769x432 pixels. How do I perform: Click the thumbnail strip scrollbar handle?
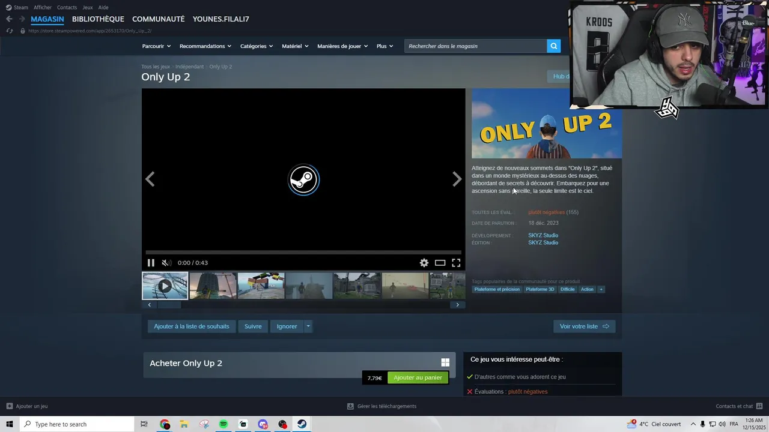[169, 305]
